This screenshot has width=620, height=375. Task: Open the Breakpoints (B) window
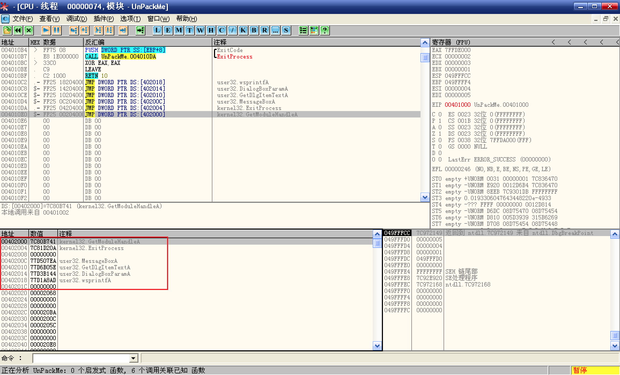(x=254, y=30)
